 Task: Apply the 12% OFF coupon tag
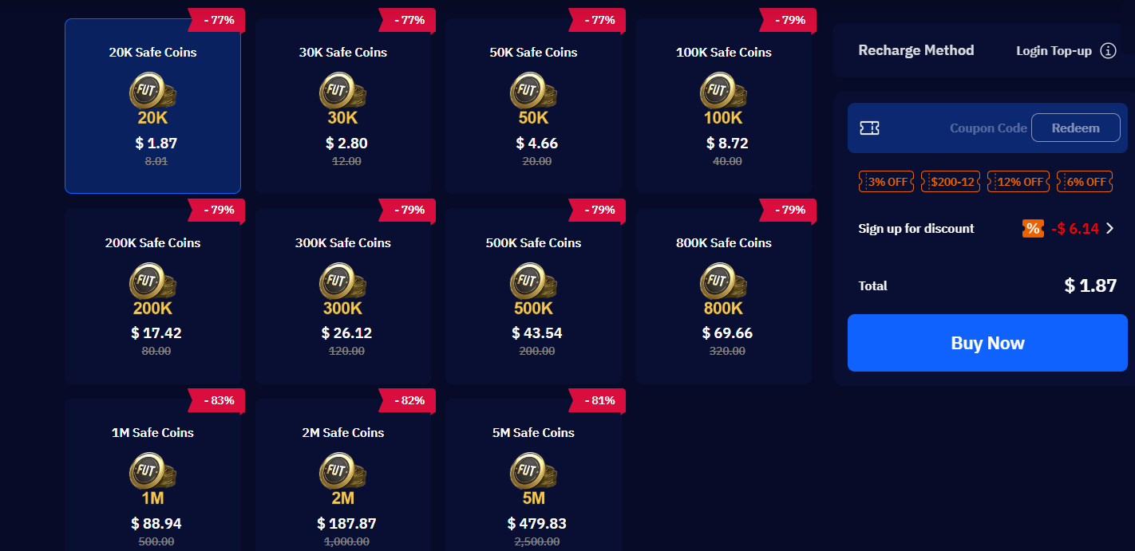[1019, 182]
